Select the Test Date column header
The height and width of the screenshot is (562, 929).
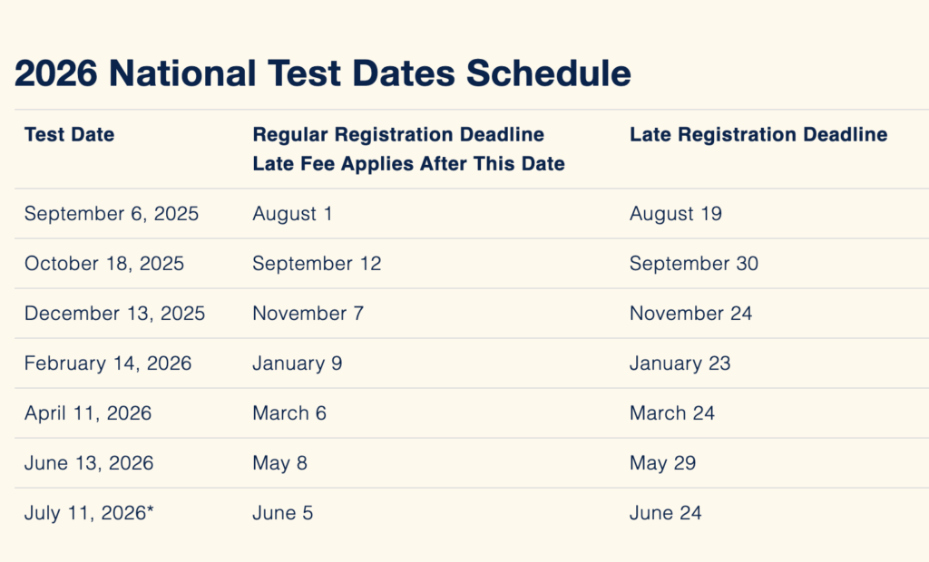point(70,135)
